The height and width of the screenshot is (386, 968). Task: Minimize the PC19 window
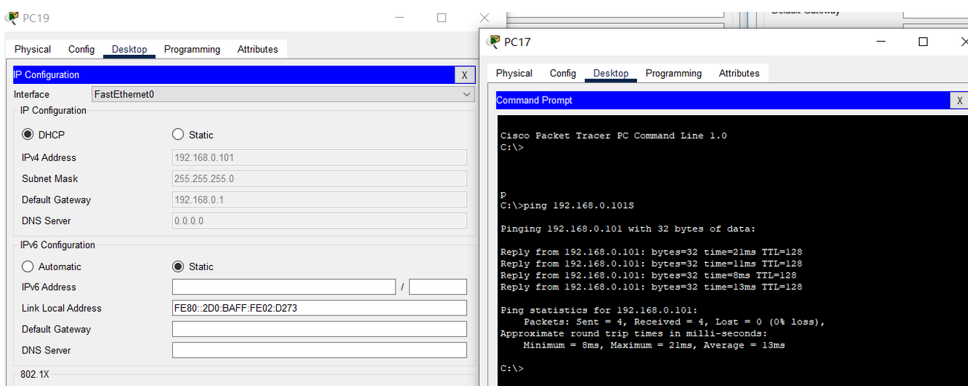[x=399, y=17]
